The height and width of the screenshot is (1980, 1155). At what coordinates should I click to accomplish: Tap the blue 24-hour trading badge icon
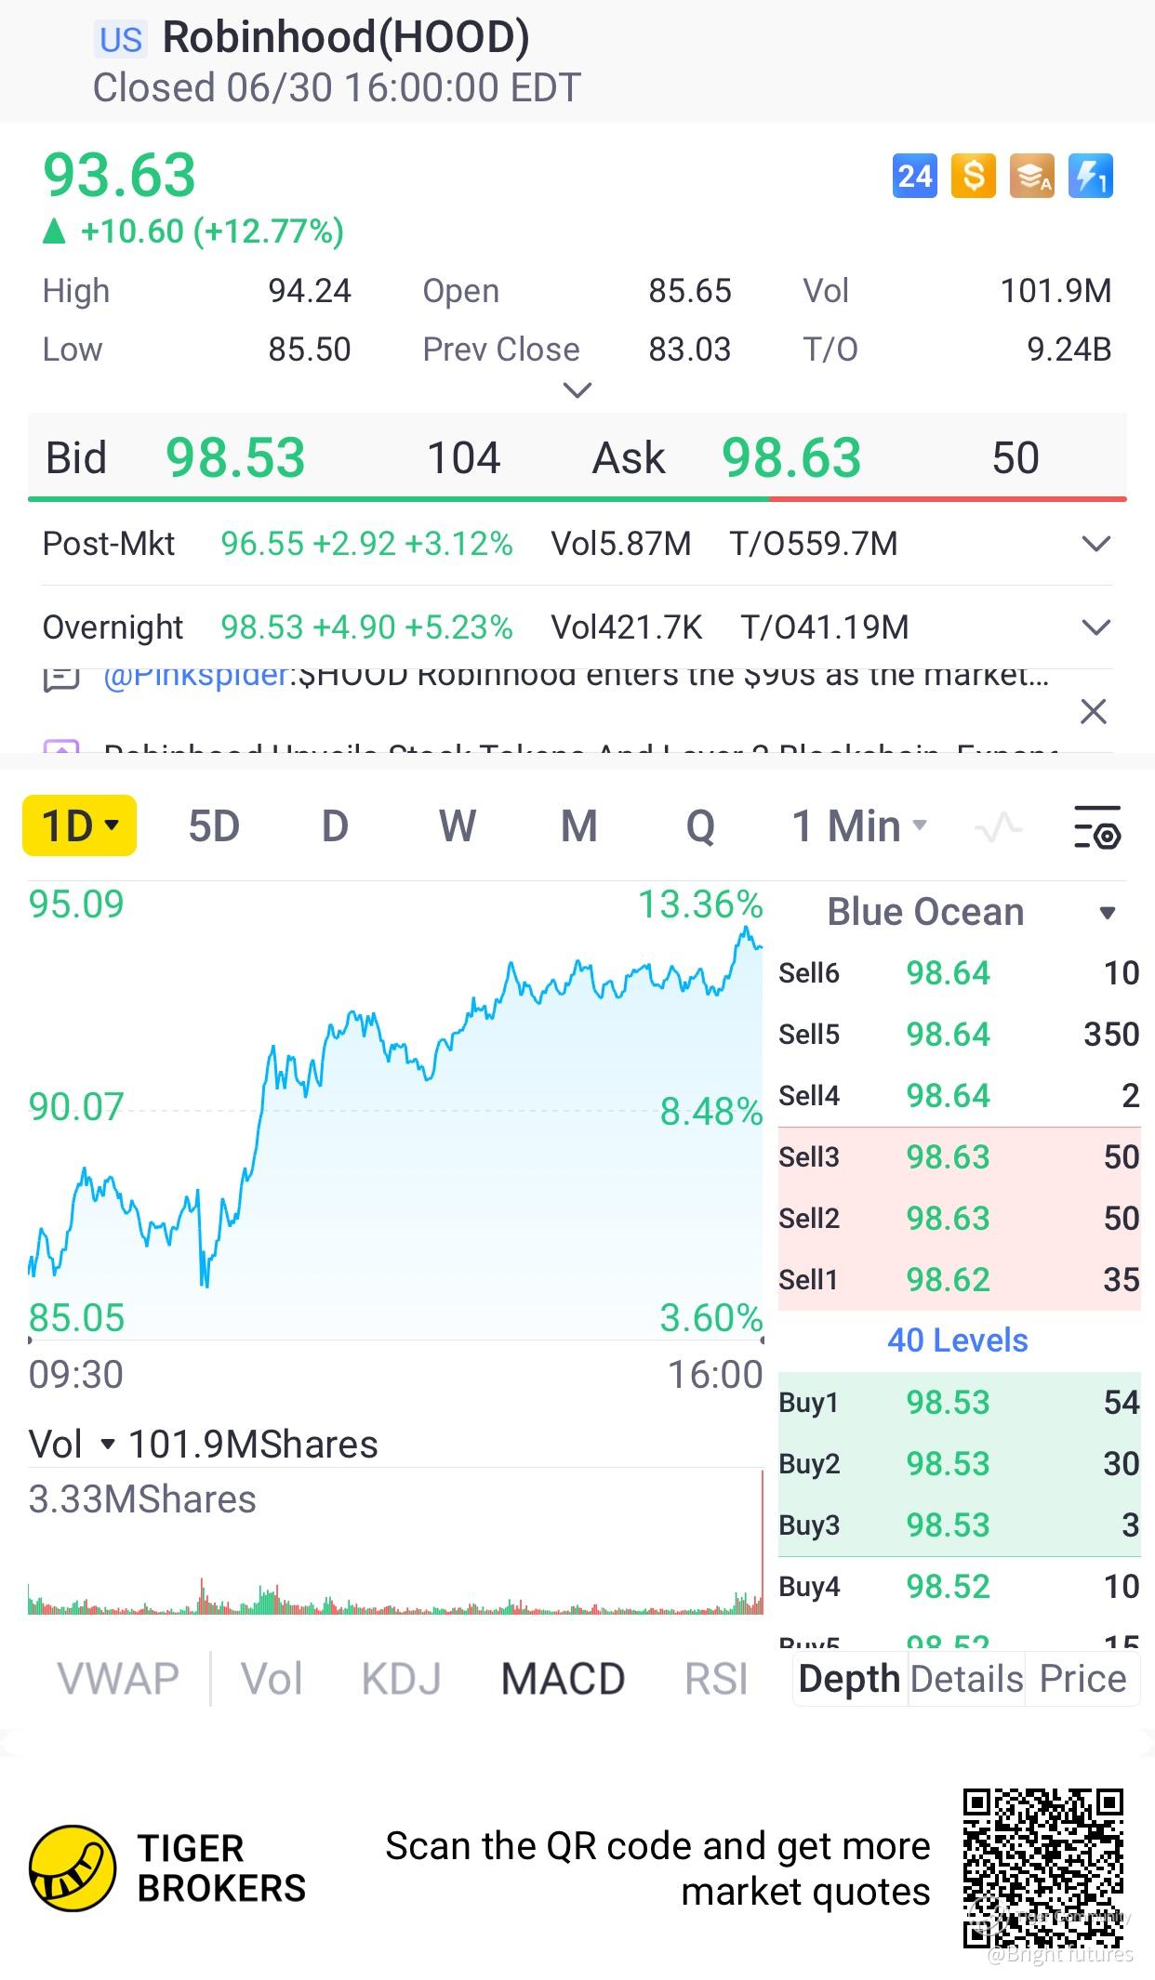click(914, 176)
